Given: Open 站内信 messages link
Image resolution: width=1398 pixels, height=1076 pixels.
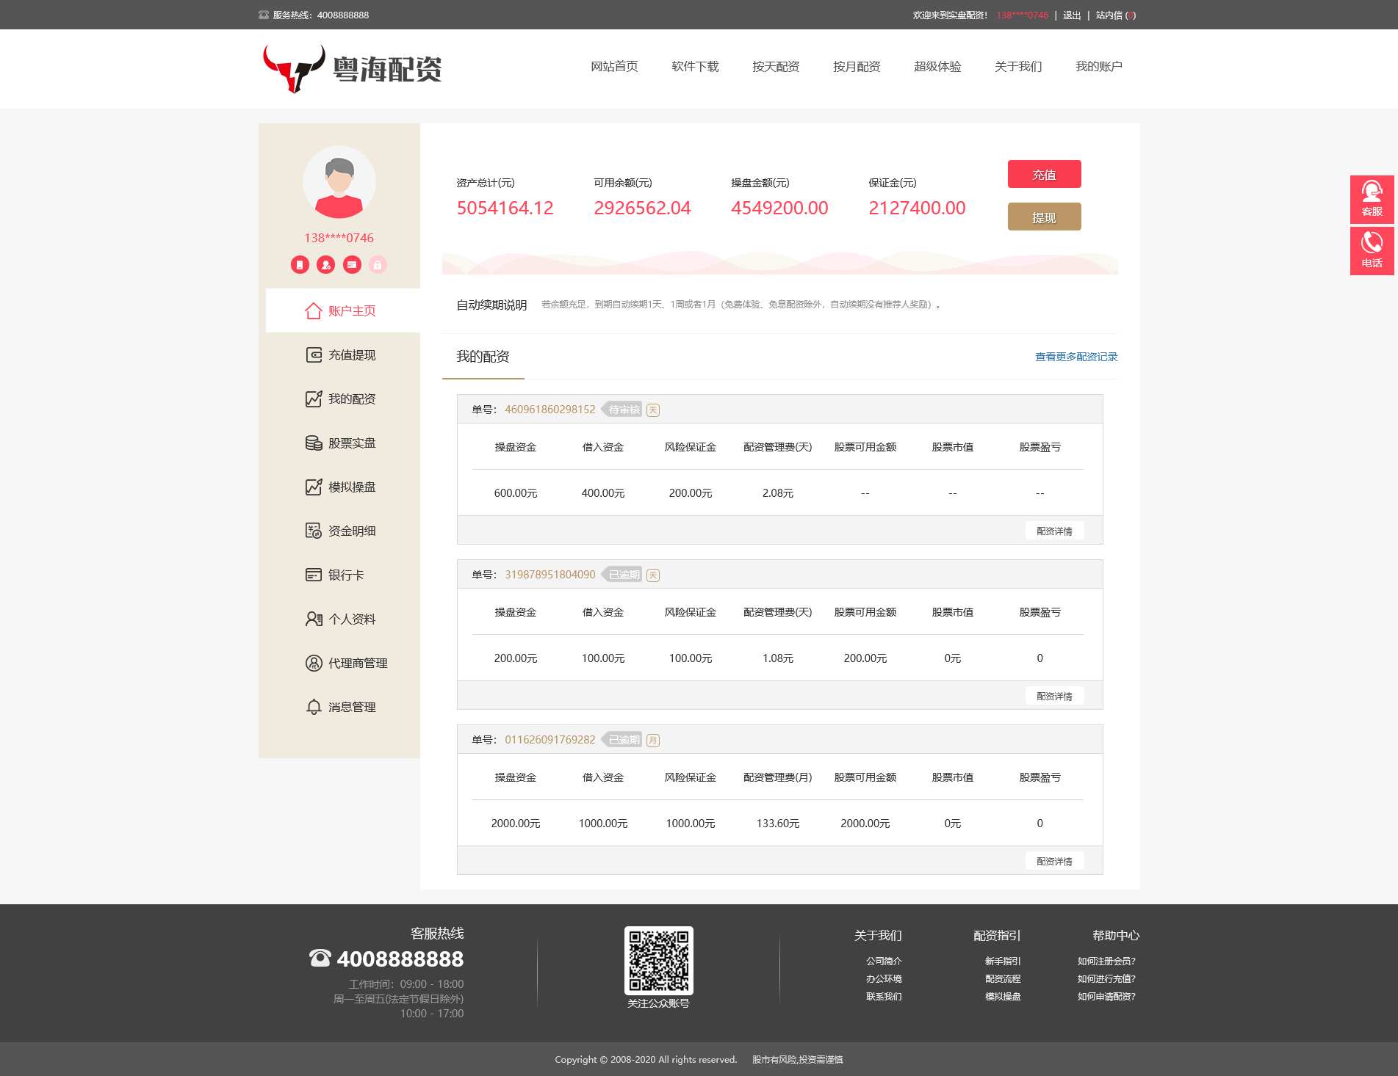Looking at the screenshot, I should click(1115, 15).
